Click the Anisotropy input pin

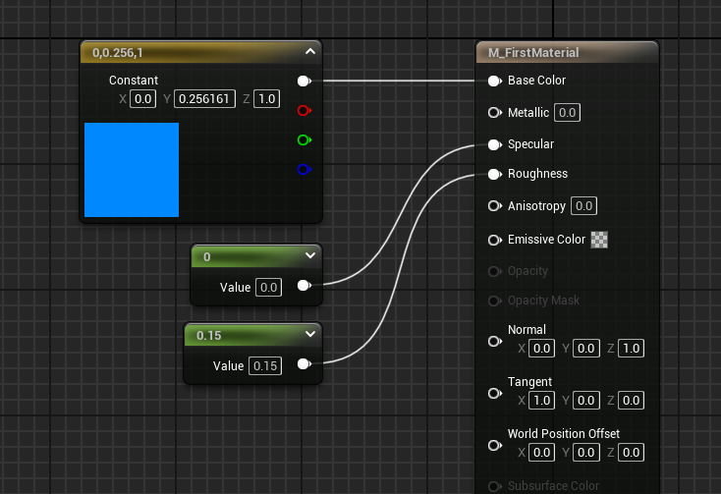[x=494, y=206]
